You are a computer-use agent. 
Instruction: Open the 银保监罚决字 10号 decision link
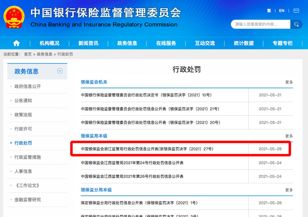[x=146, y=95]
